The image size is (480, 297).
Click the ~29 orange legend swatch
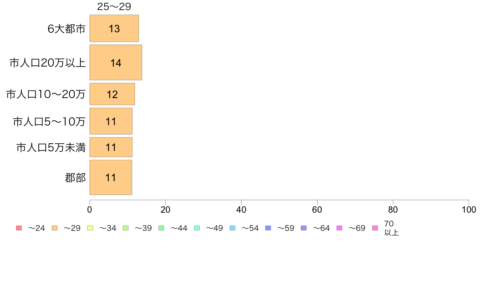coord(55,228)
